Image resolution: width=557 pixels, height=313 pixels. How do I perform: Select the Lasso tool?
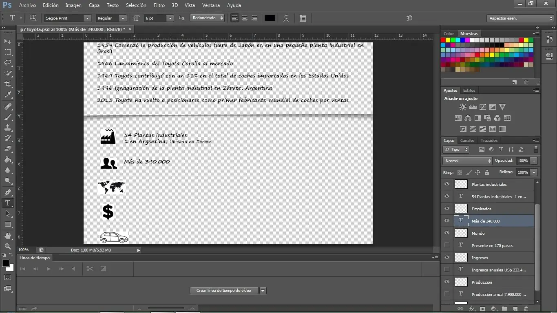point(8,63)
